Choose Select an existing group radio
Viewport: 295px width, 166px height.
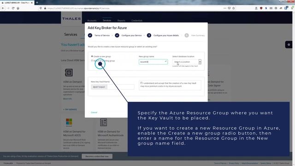click(92, 60)
